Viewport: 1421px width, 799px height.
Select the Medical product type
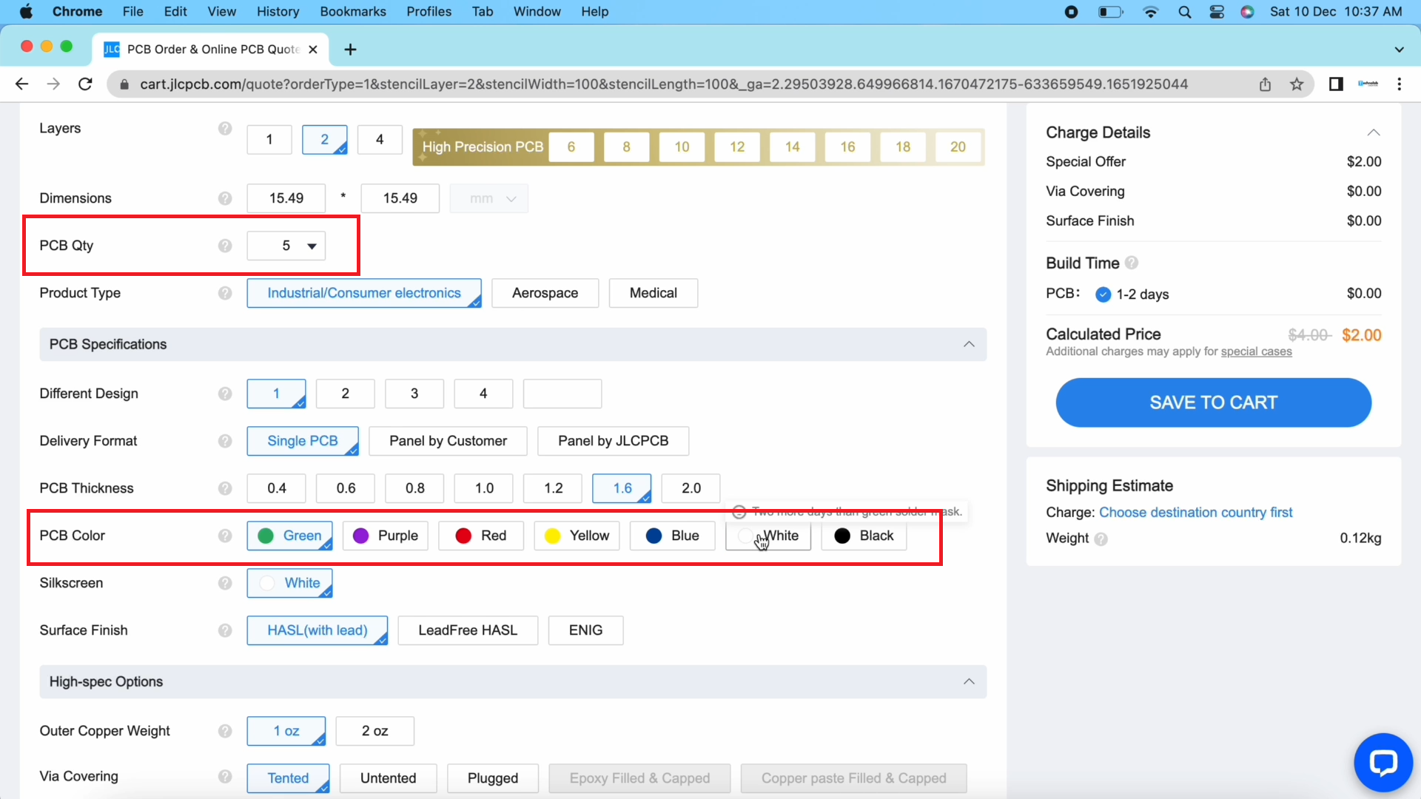(653, 293)
